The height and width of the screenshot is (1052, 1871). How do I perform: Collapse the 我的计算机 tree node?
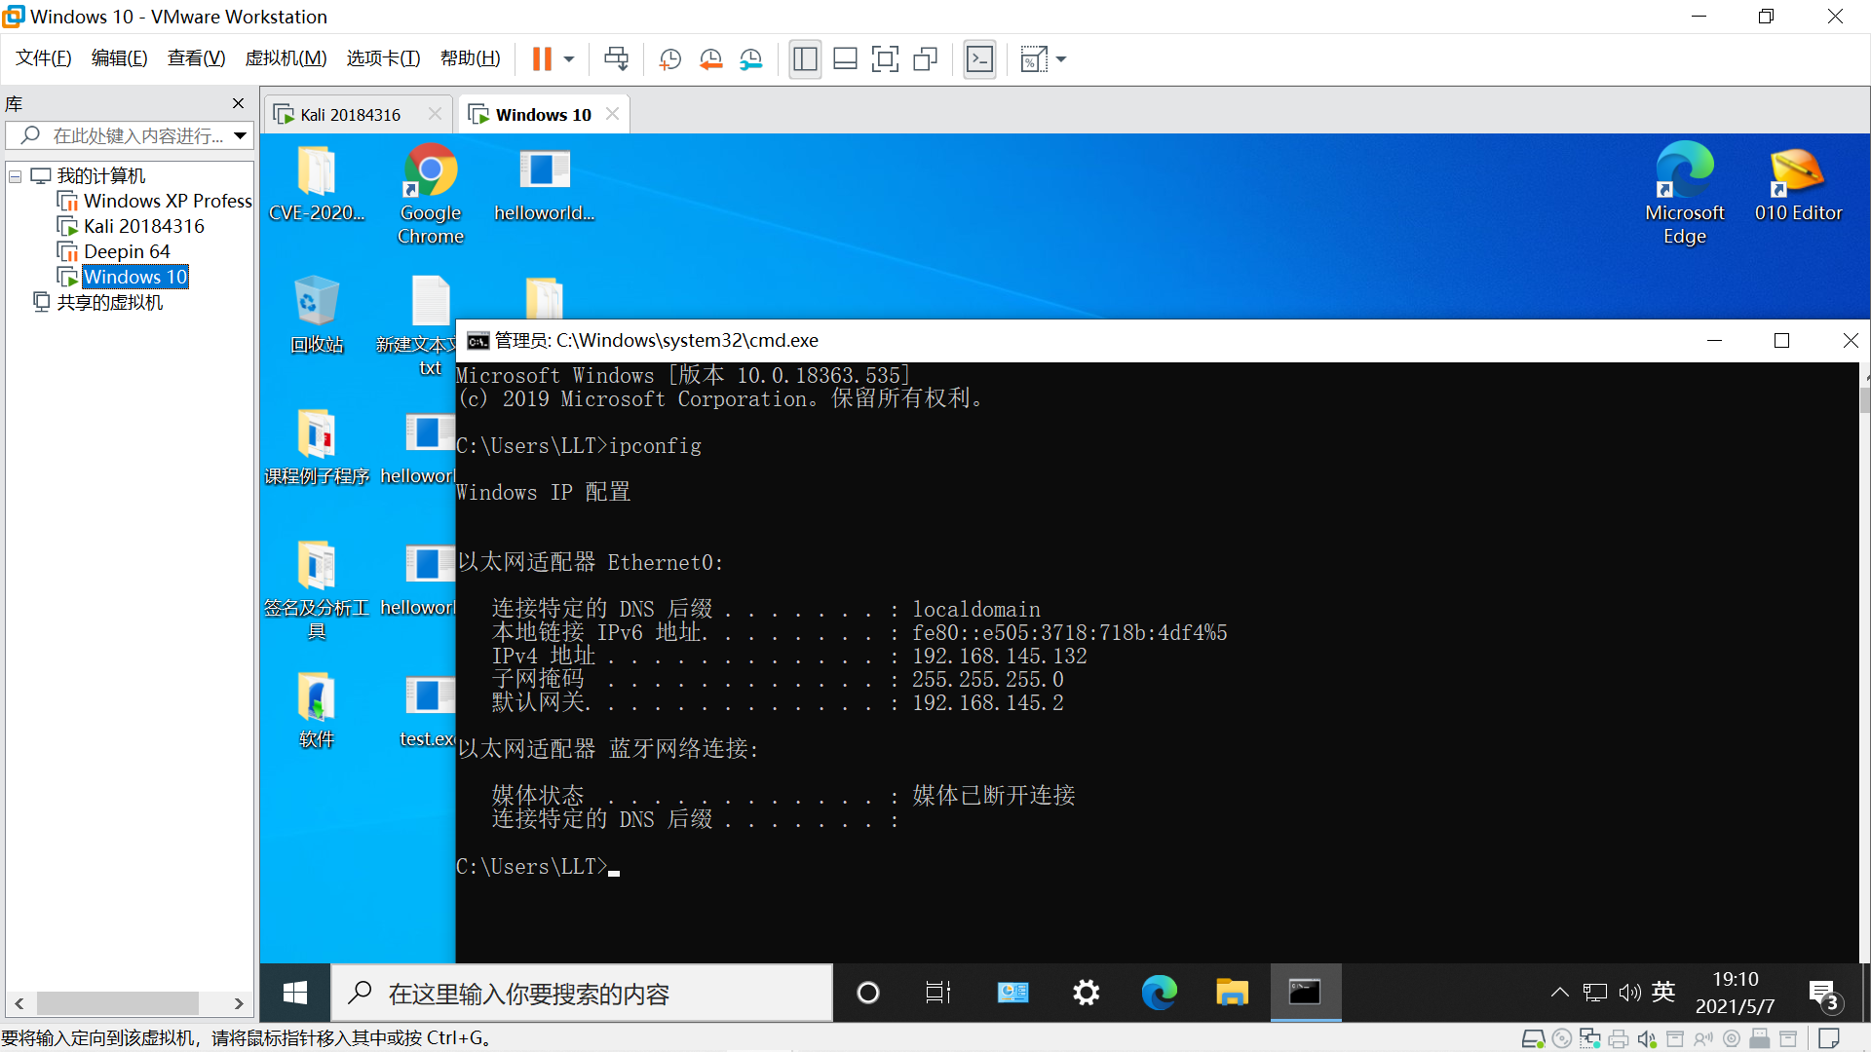click(16, 176)
